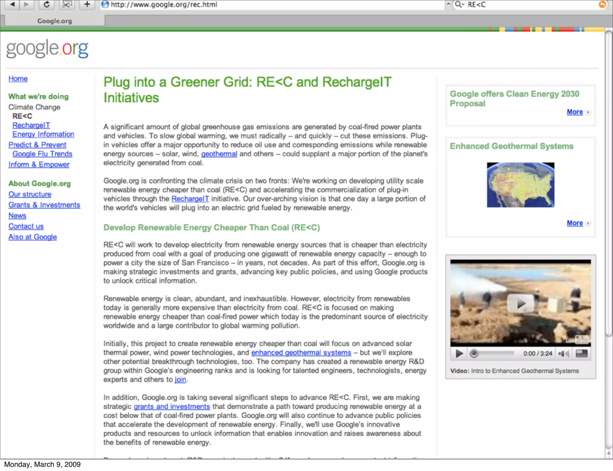
Task: Click the globe site icon in address bar
Action: [x=105, y=4]
